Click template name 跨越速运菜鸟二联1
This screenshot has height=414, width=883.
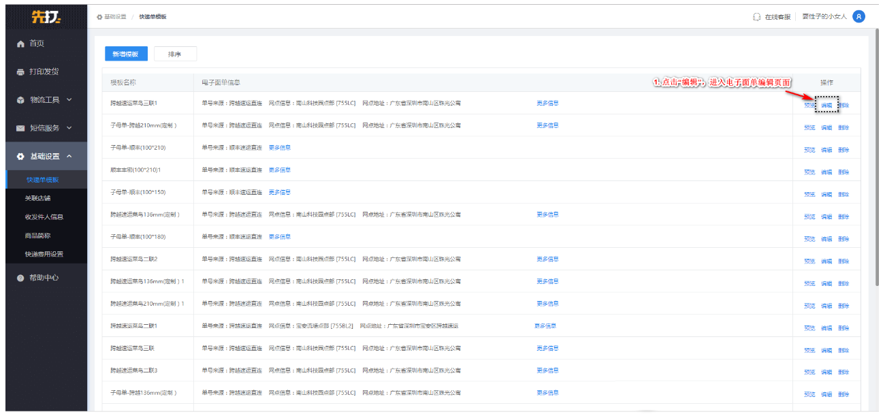(134, 326)
